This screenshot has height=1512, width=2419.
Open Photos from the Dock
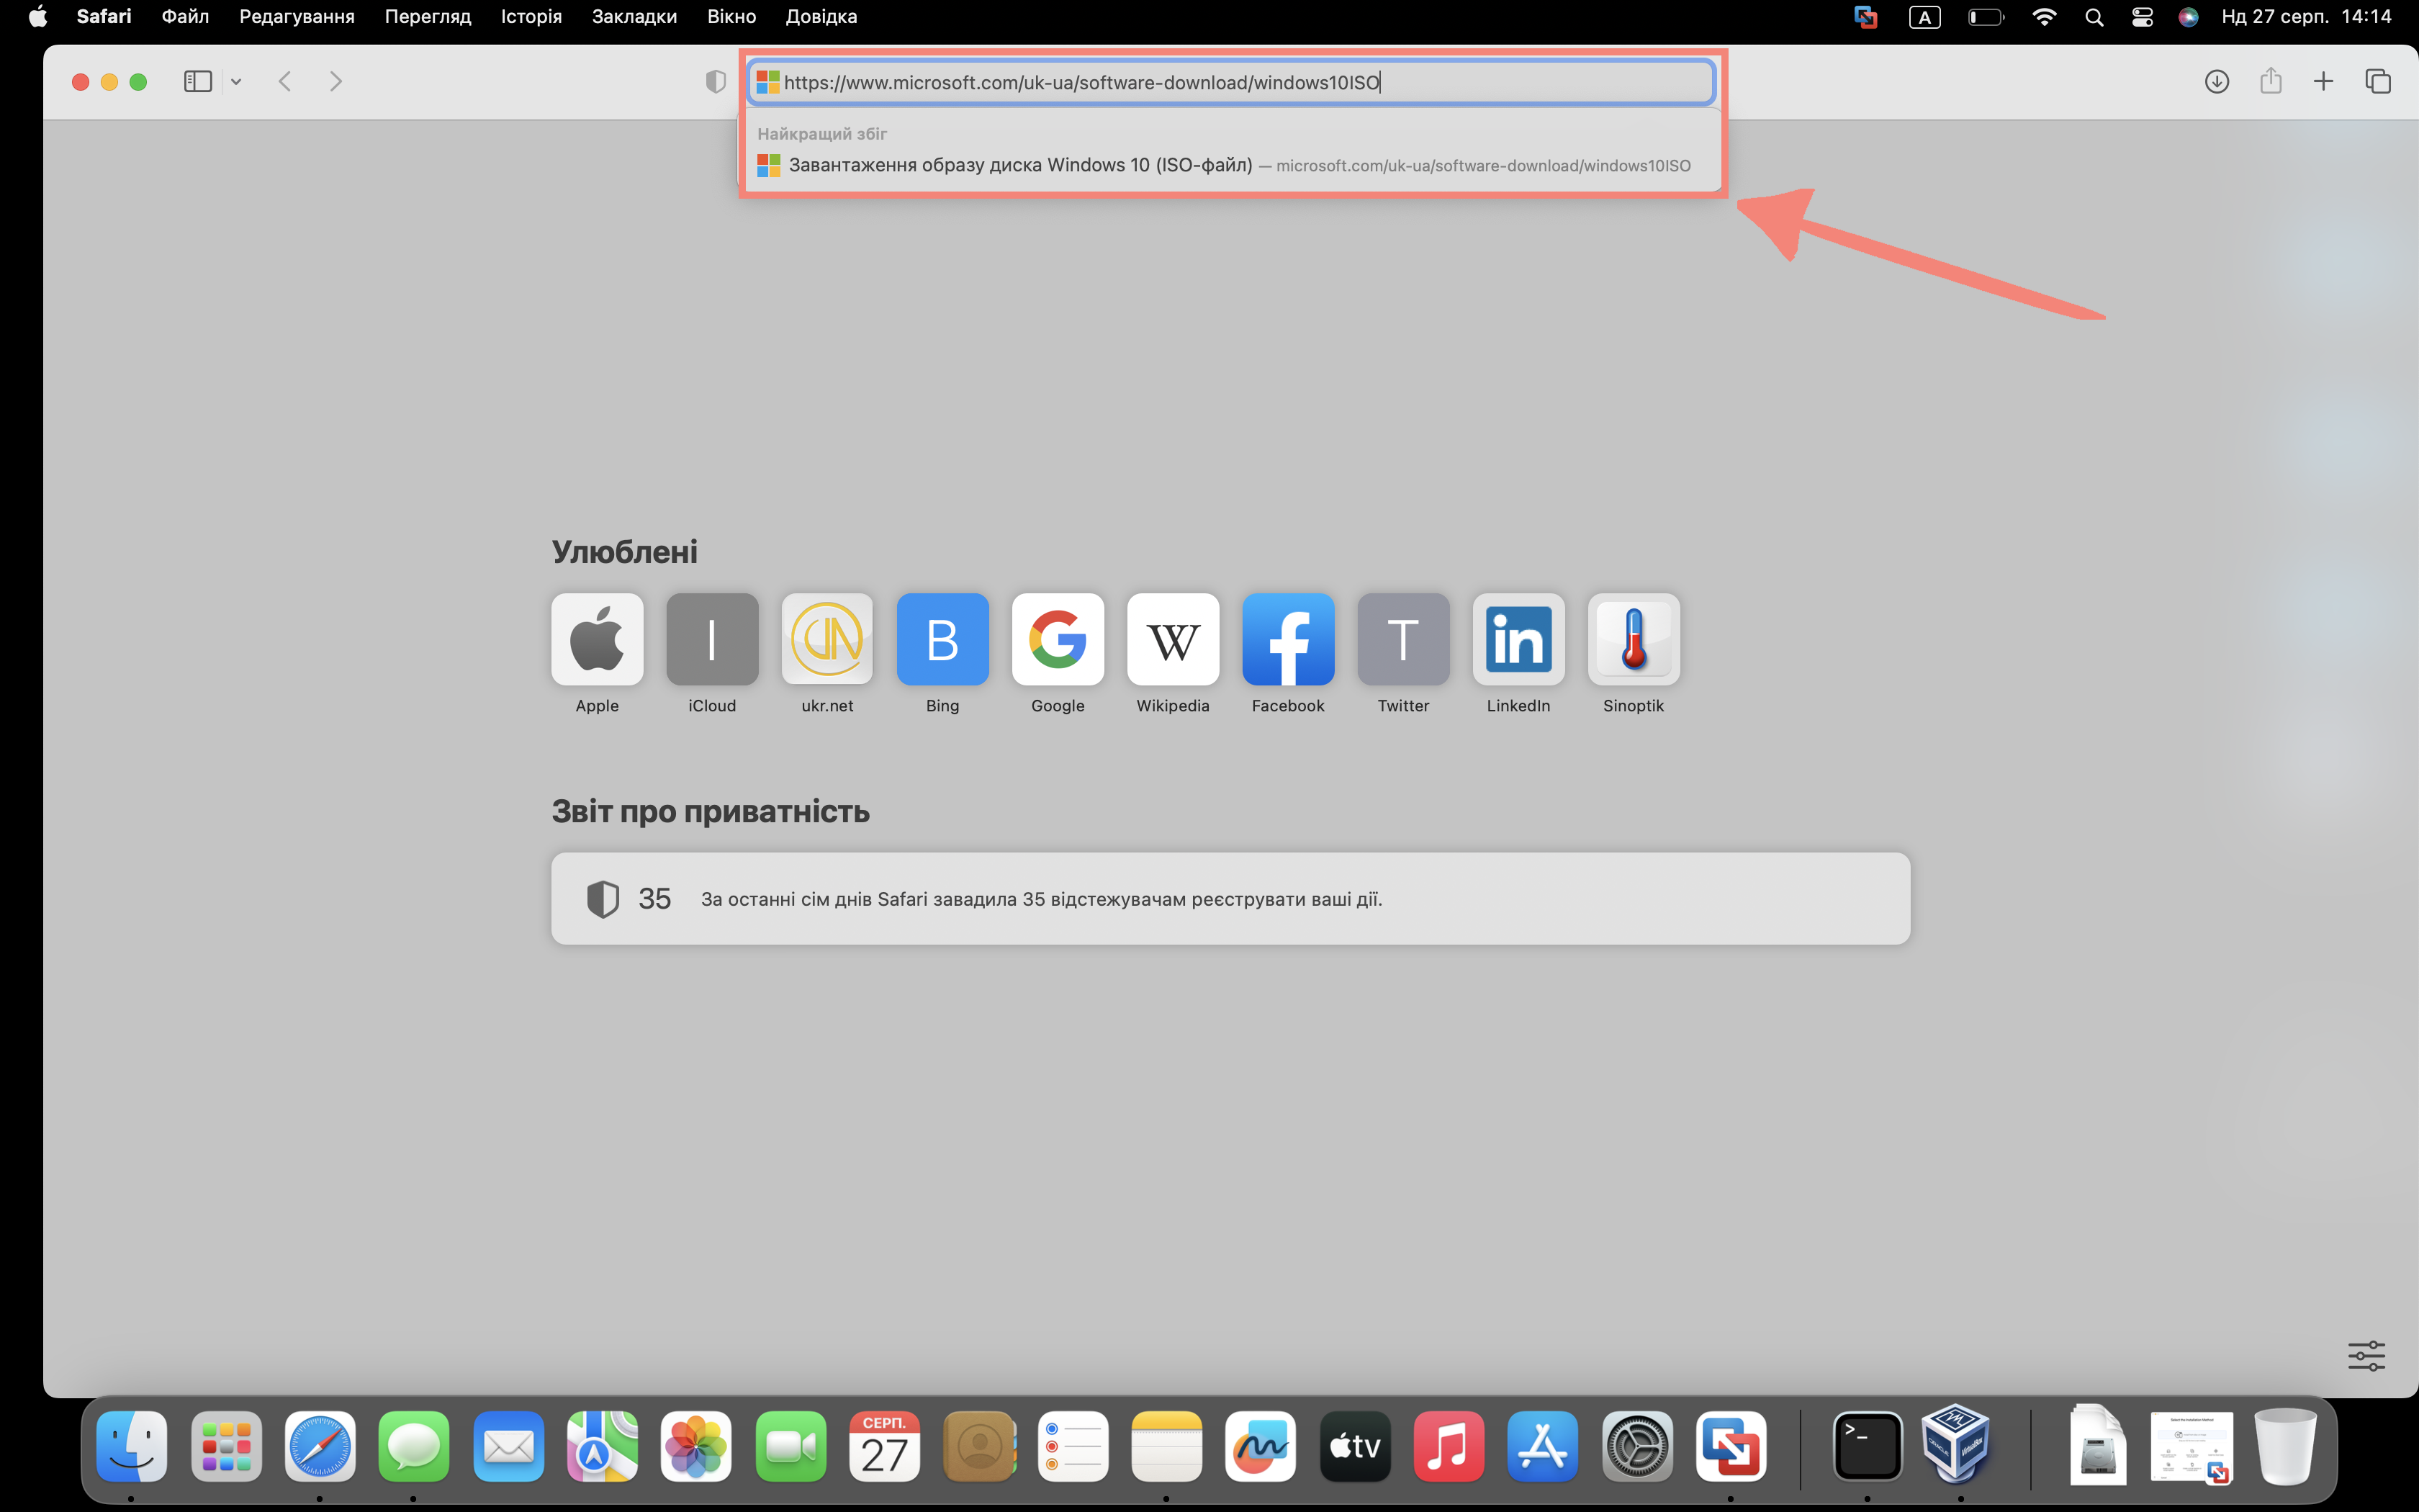(697, 1446)
